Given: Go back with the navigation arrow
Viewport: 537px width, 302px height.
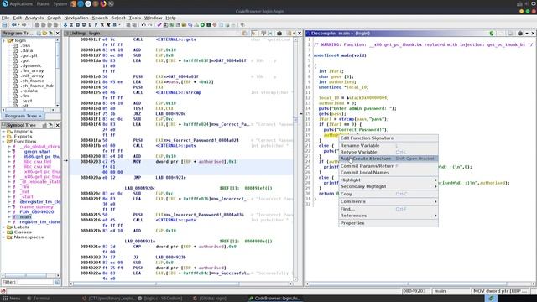Looking at the screenshot, I should pos(14,25).
